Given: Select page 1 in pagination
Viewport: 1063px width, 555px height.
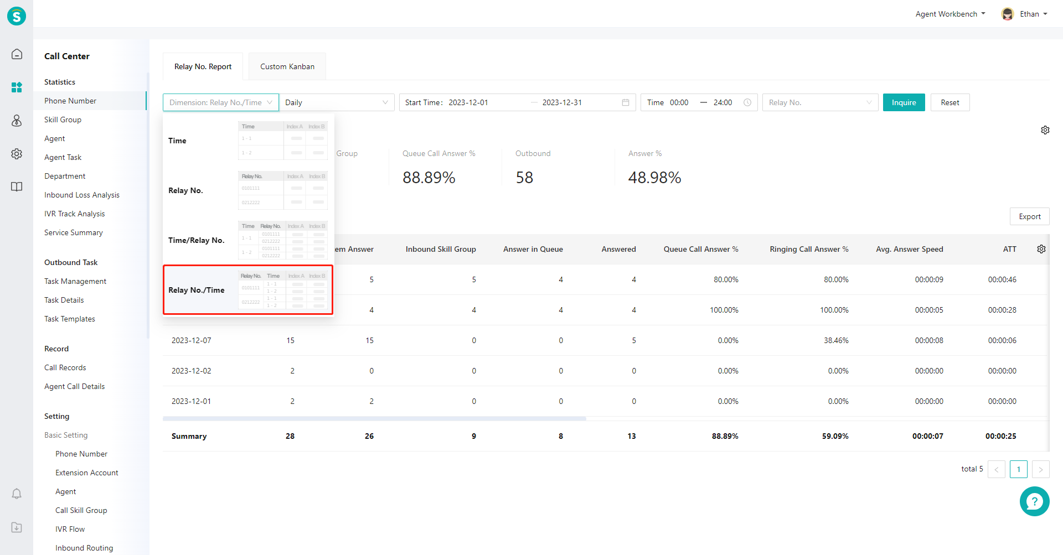Looking at the screenshot, I should coord(1019,469).
